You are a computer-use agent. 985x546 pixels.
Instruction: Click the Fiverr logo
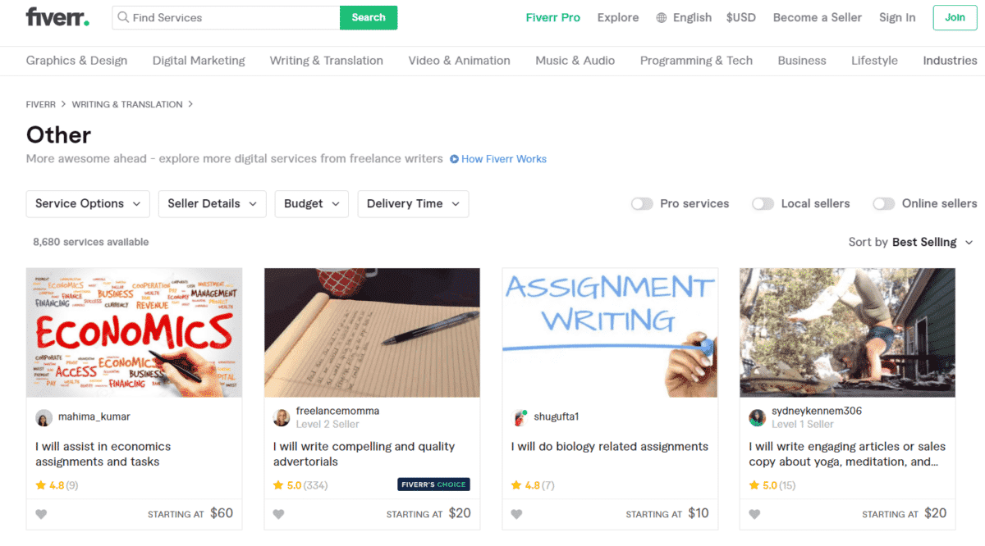click(x=57, y=17)
